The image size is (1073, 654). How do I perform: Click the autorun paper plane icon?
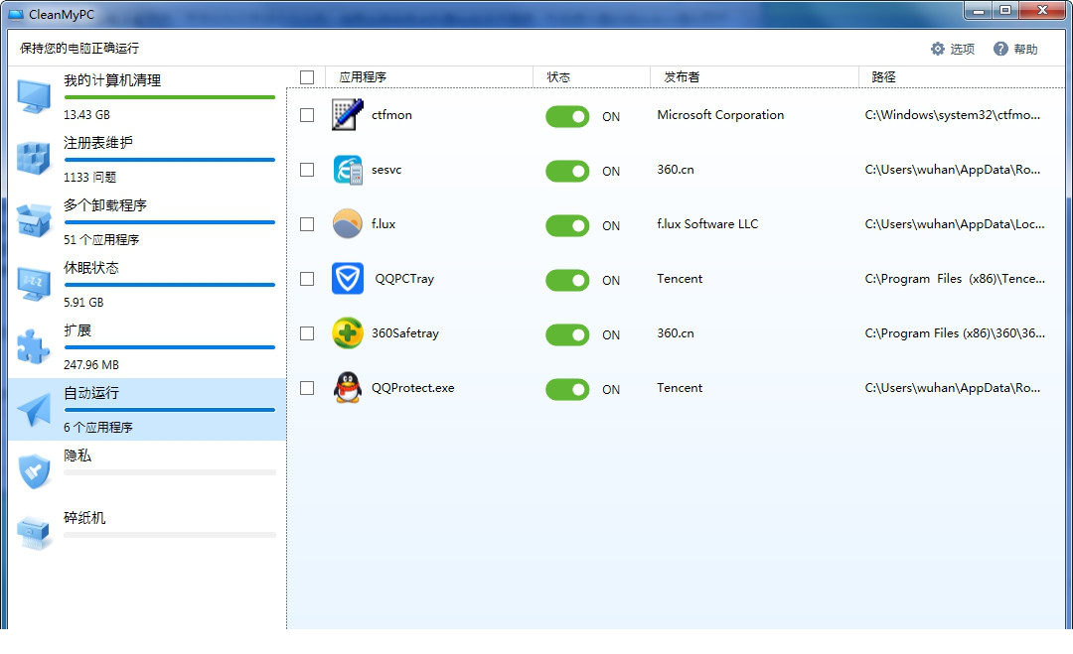[34, 409]
